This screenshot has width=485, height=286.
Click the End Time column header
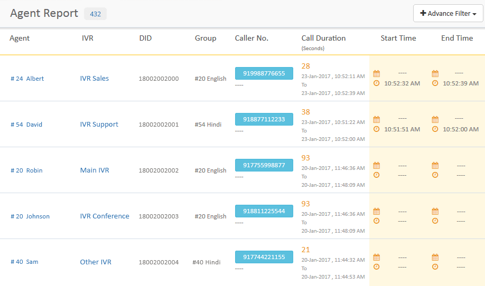point(457,38)
